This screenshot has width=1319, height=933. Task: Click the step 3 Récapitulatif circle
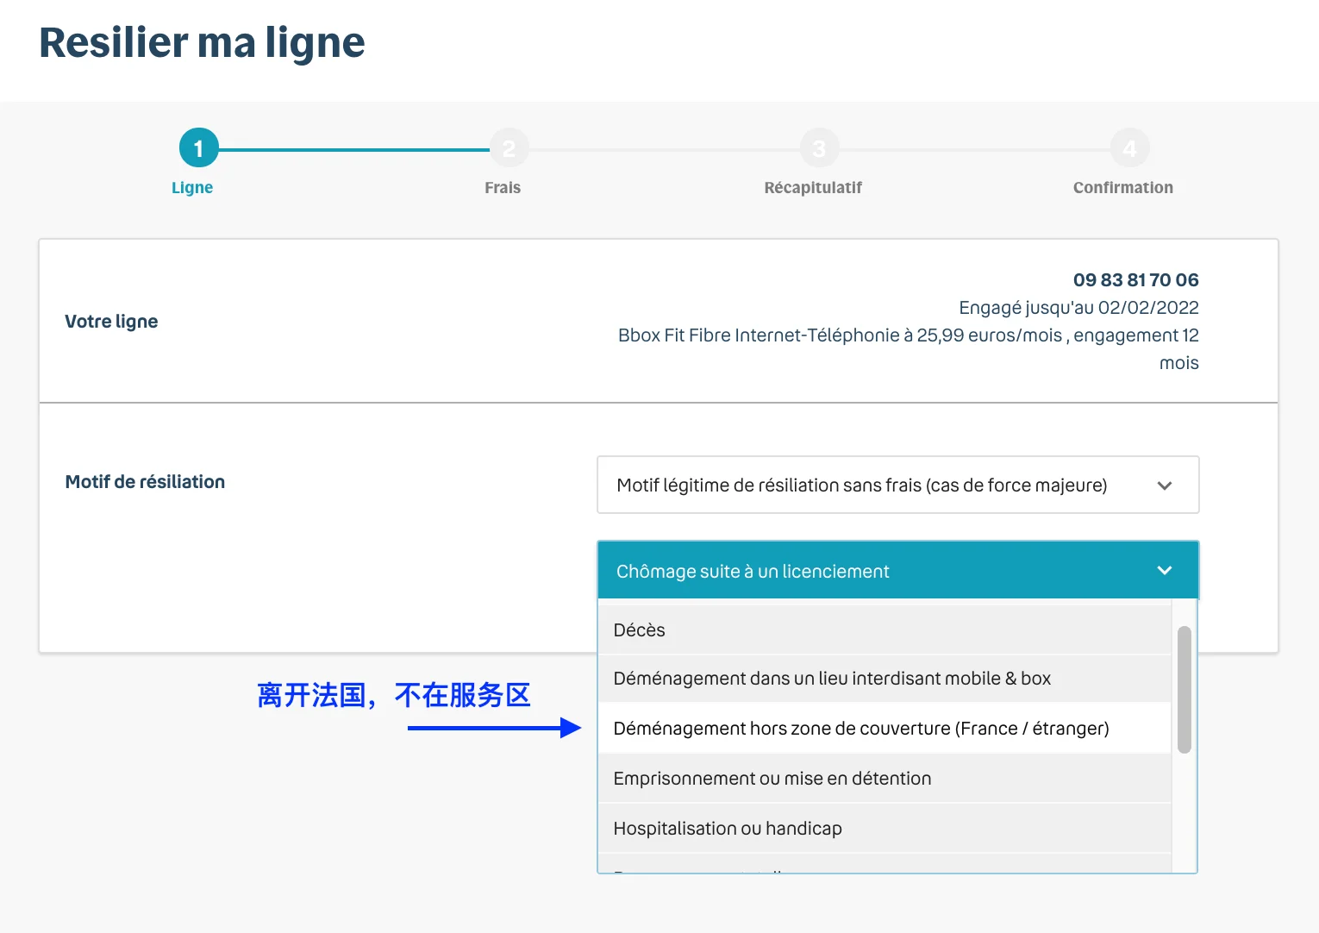tap(820, 148)
